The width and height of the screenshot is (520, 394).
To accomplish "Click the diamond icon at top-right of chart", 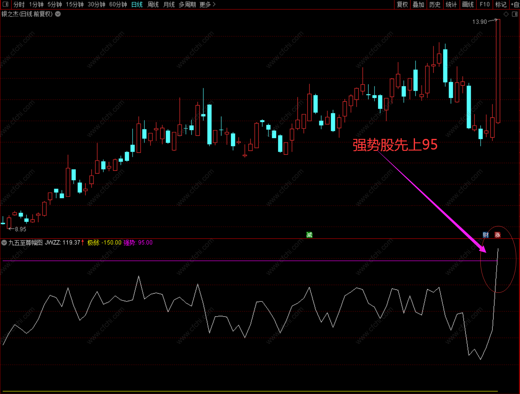I will tap(506, 14).
